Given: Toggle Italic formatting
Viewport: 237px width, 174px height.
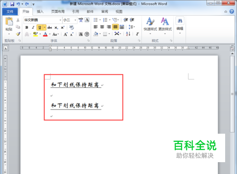Looking at the screenshot, I should pos(33,27).
